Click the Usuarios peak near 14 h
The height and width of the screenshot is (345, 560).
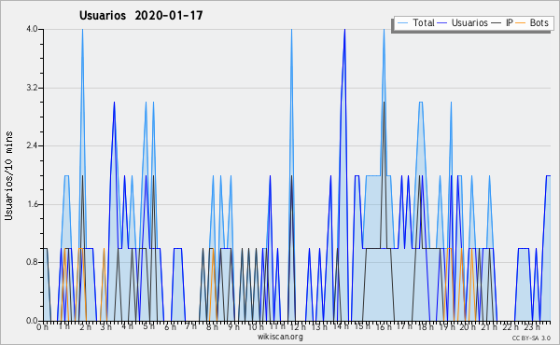(x=344, y=30)
